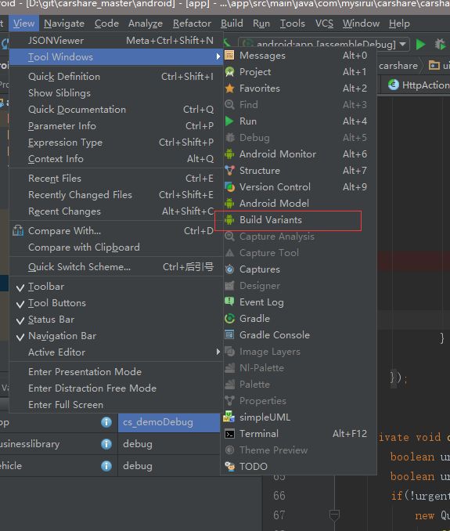Open the Run menu

261,23
